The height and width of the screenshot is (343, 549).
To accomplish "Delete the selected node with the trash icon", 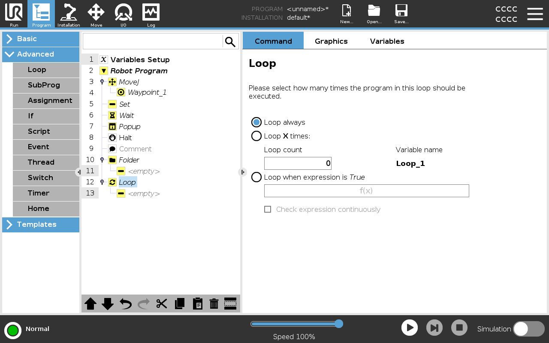I will click(x=214, y=304).
